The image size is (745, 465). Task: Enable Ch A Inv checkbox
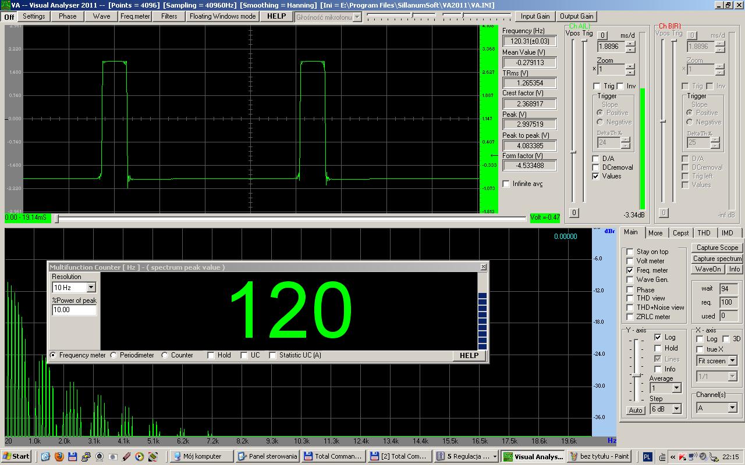(620, 86)
